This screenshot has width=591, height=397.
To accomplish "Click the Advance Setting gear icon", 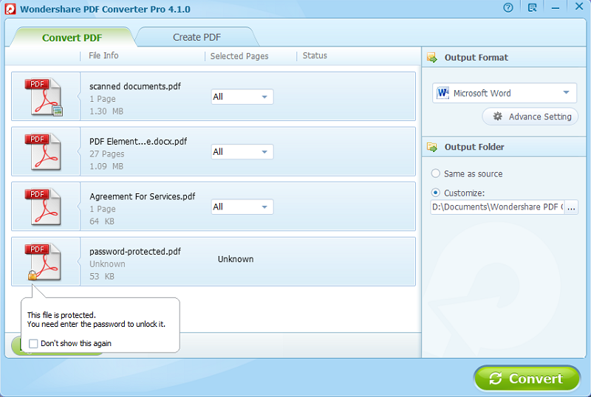I will (497, 117).
